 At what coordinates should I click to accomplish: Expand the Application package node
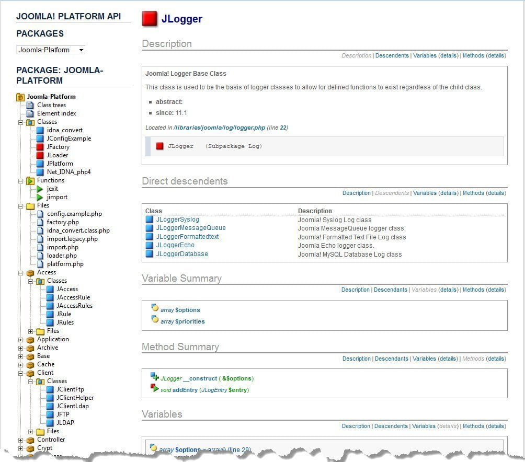point(20,340)
